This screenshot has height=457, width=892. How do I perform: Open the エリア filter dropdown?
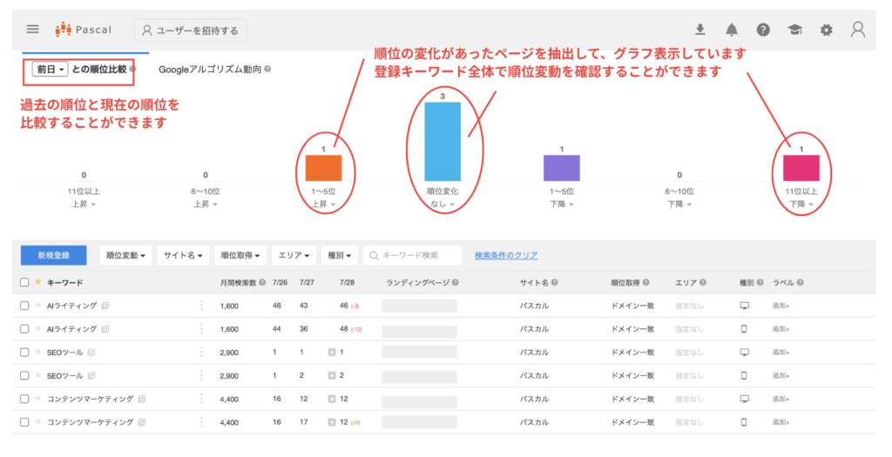[x=294, y=255]
